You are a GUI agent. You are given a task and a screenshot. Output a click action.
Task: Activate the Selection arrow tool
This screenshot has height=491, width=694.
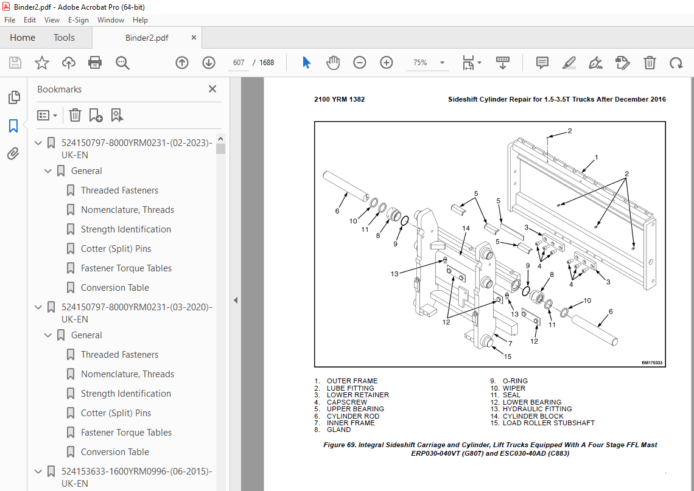point(306,63)
